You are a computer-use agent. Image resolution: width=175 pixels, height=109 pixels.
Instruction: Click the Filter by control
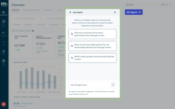[x=17, y=25]
